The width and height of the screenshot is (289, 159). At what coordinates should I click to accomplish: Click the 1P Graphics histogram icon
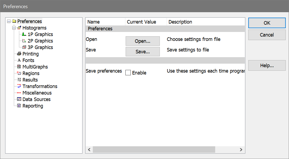[24, 34]
